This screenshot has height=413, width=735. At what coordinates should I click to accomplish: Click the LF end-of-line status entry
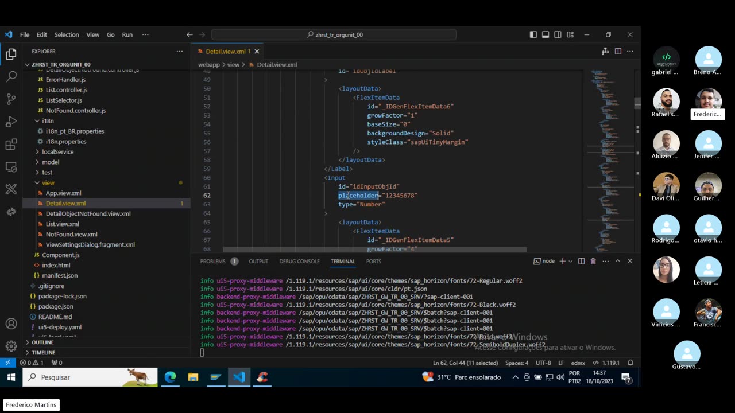pos(561,363)
